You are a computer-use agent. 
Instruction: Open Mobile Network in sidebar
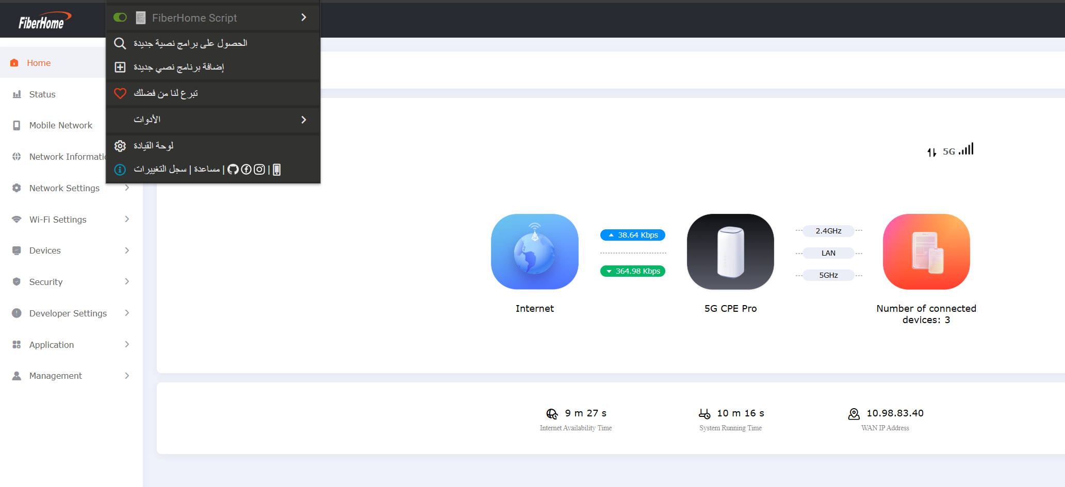point(61,125)
